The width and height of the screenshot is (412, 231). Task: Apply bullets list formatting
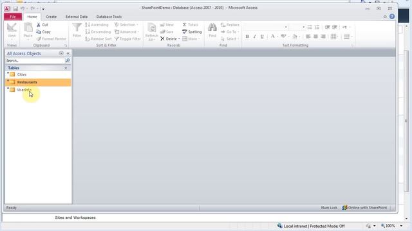tap(310, 27)
